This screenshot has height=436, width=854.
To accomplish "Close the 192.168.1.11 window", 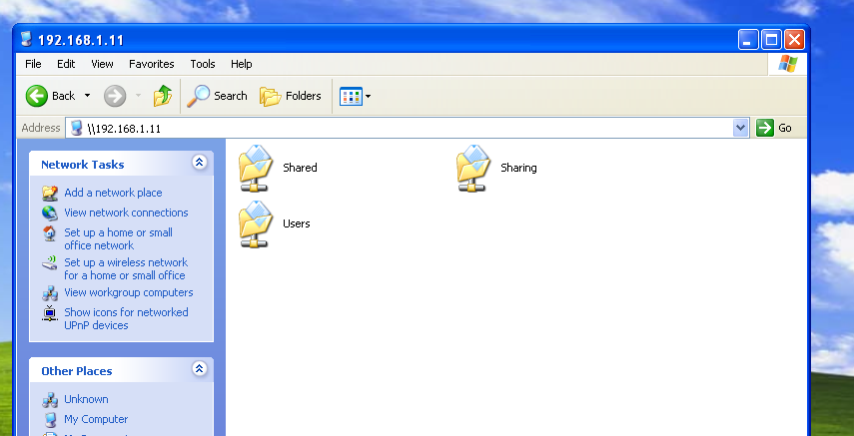I will click(x=794, y=40).
